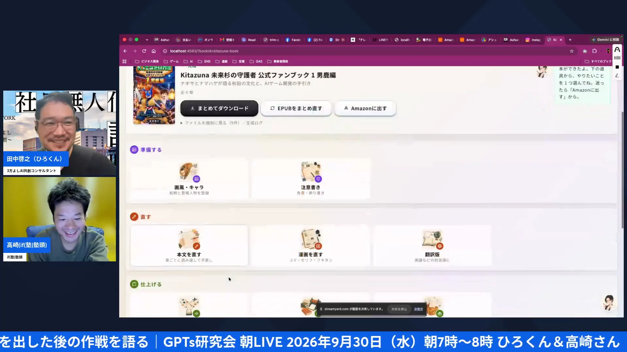The height and width of the screenshot is (352, 627).
Task: Open the 事業者関係 bookmark folder
Action: coord(278,61)
